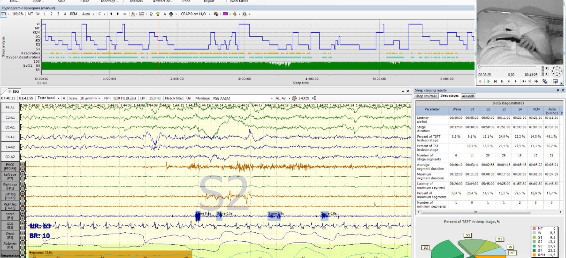Image resolution: width=566 pixels, height=258 pixels.
Task: Click the 100,0% zoom field
Action: click(18, 14)
